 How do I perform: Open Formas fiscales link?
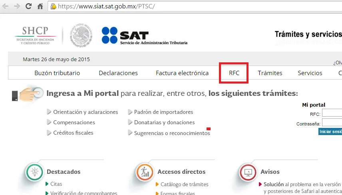[178, 193]
